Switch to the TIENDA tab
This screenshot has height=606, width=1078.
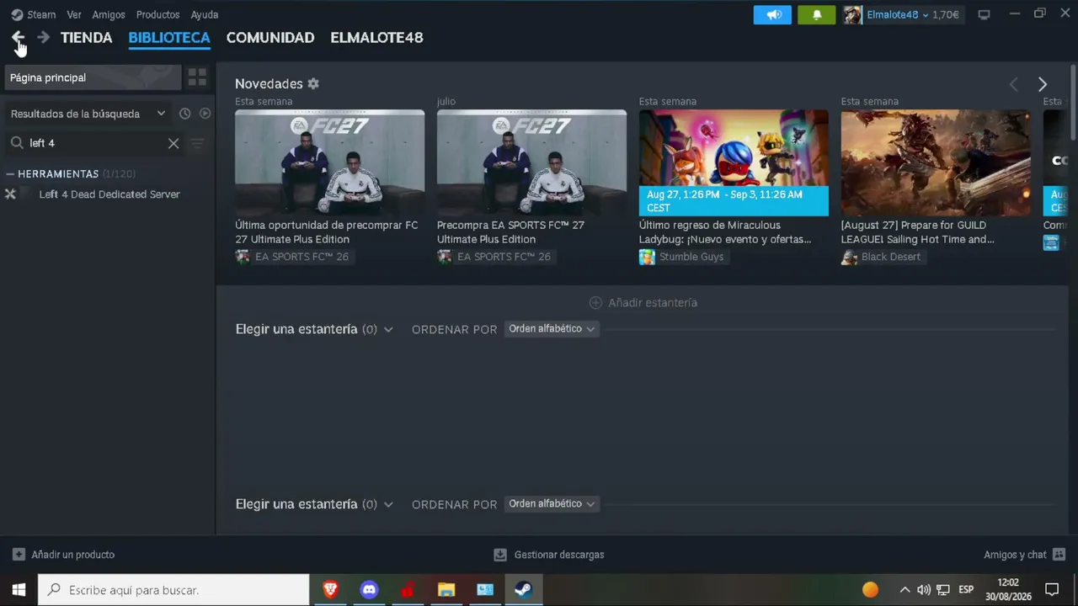point(86,37)
